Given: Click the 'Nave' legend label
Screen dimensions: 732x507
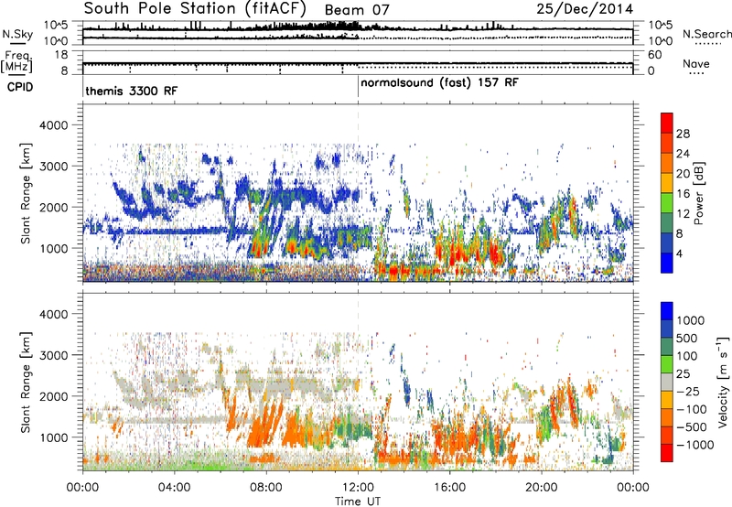Looking at the screenshot, I should pos(696,63).
